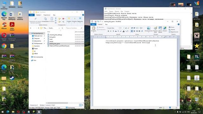The height and width of the screenshot is (114, 203).
Task: Toggle Bold formatting in WordPad
Action: pyautogui.click(x=108, y=31)
